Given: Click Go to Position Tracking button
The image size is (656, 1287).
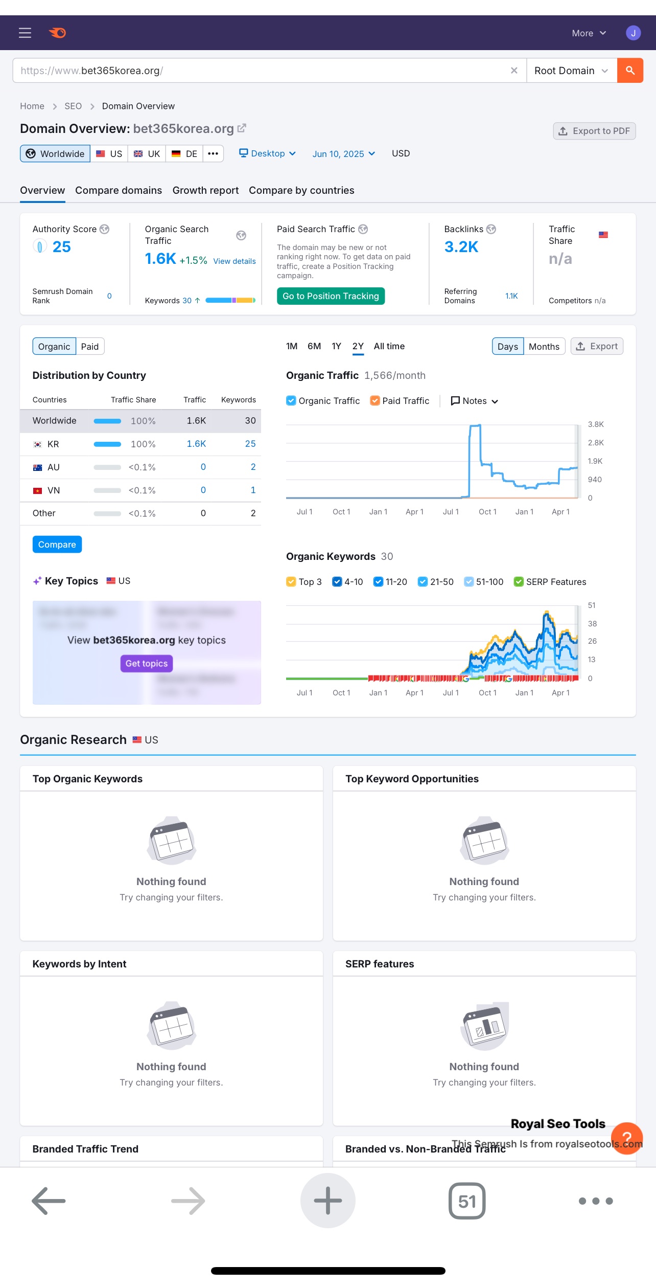Looking at the screenshot, I should pyautogui.click(x=331, y=296).
